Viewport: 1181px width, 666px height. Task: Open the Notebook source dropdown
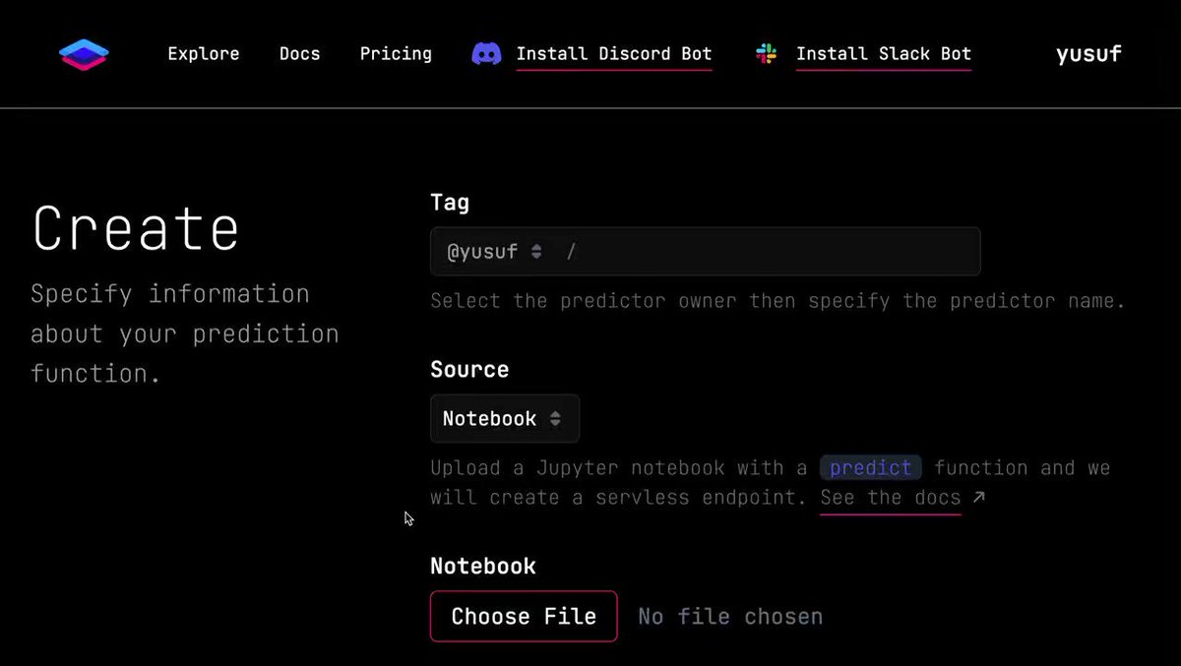click(x=505, y=419)
